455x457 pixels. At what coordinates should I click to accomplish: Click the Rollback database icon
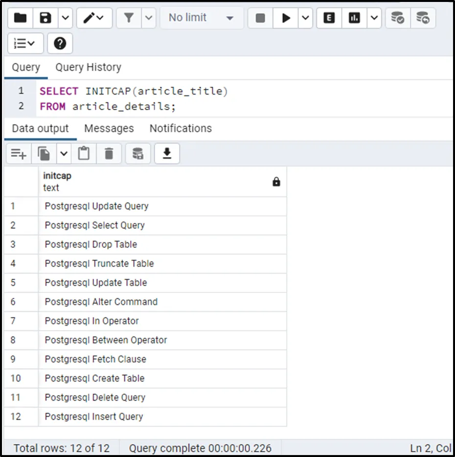pos(423,18)
